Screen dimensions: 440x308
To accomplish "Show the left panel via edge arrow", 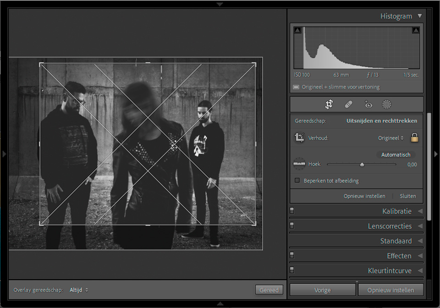I will 4,154.
